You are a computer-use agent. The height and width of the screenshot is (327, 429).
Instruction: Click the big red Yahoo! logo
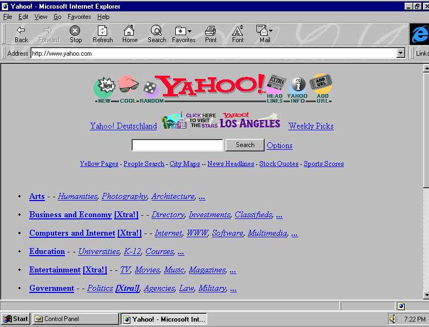coord(209,85)
